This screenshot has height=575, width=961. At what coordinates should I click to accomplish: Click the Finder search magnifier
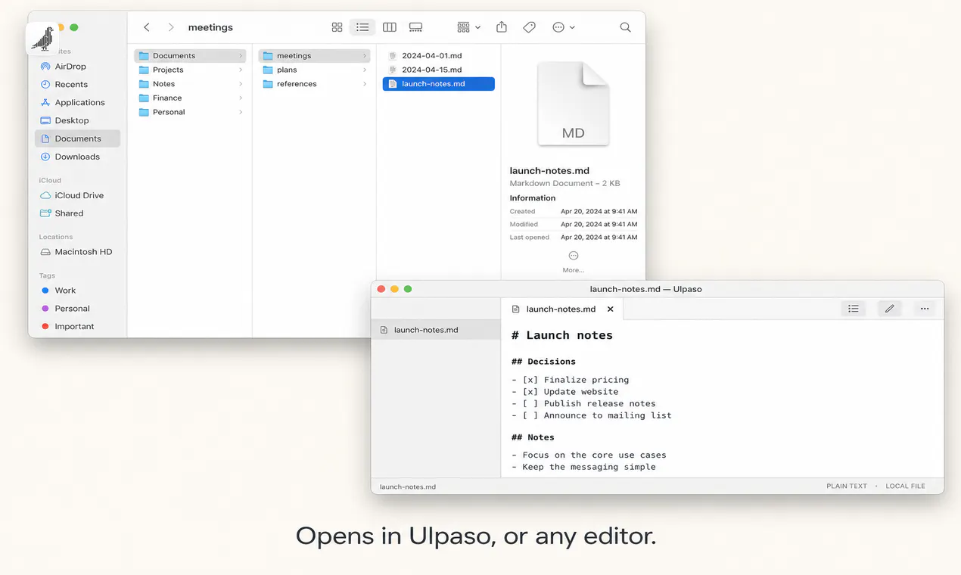[625, 27]
